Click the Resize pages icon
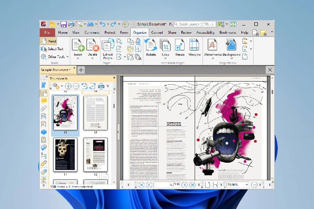The width and height of the screenshot is (314, 209). point(180,45)
